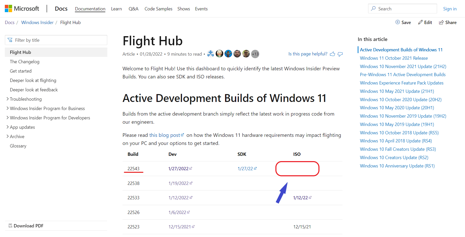Open Glossary sidebar item
Viewport: 465px width, 237px height.
point(18,146)
